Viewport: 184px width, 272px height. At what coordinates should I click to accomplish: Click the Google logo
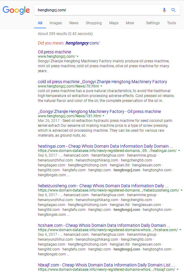coord(16,10)
